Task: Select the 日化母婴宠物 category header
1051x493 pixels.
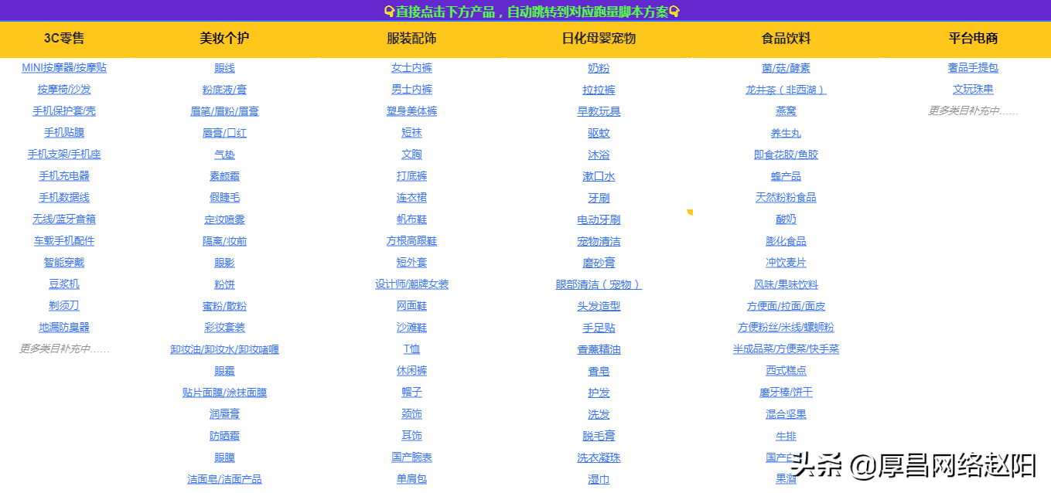Action: 599,38
